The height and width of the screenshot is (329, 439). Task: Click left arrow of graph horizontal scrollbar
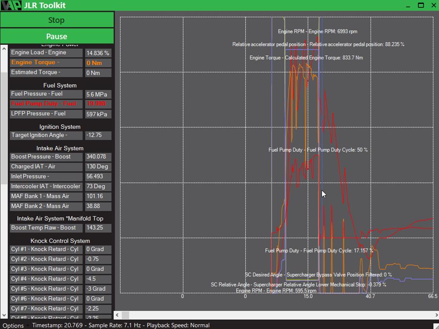point(118,315)
